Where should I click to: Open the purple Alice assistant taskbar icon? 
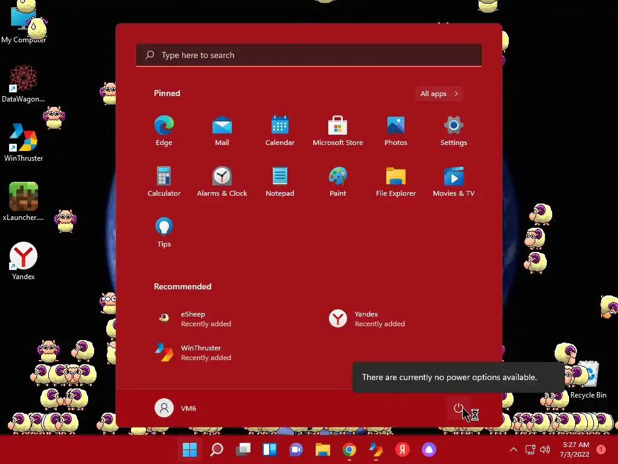click(429, 449)
